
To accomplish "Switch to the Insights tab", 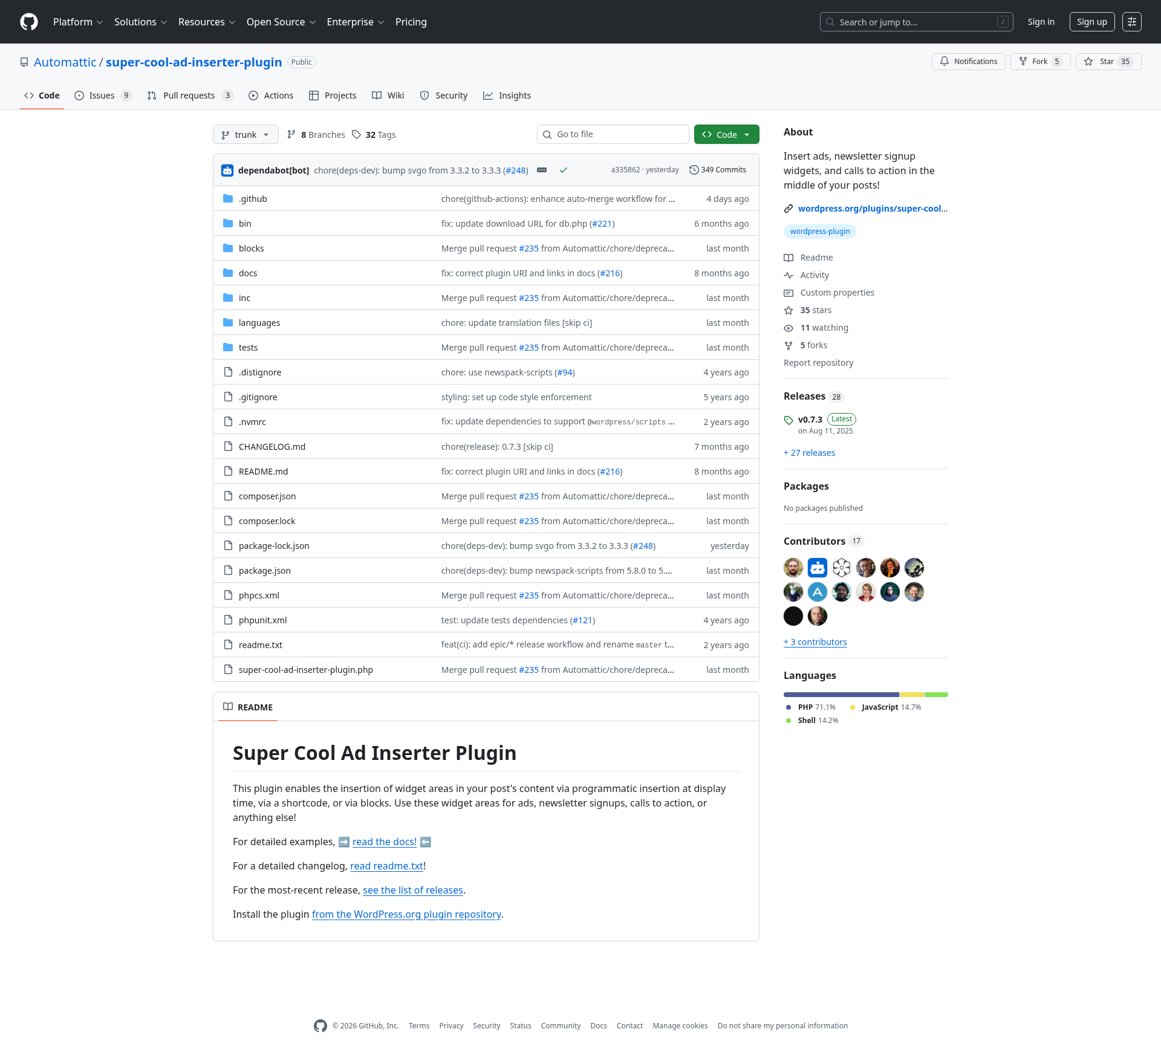I will [507, 96].
